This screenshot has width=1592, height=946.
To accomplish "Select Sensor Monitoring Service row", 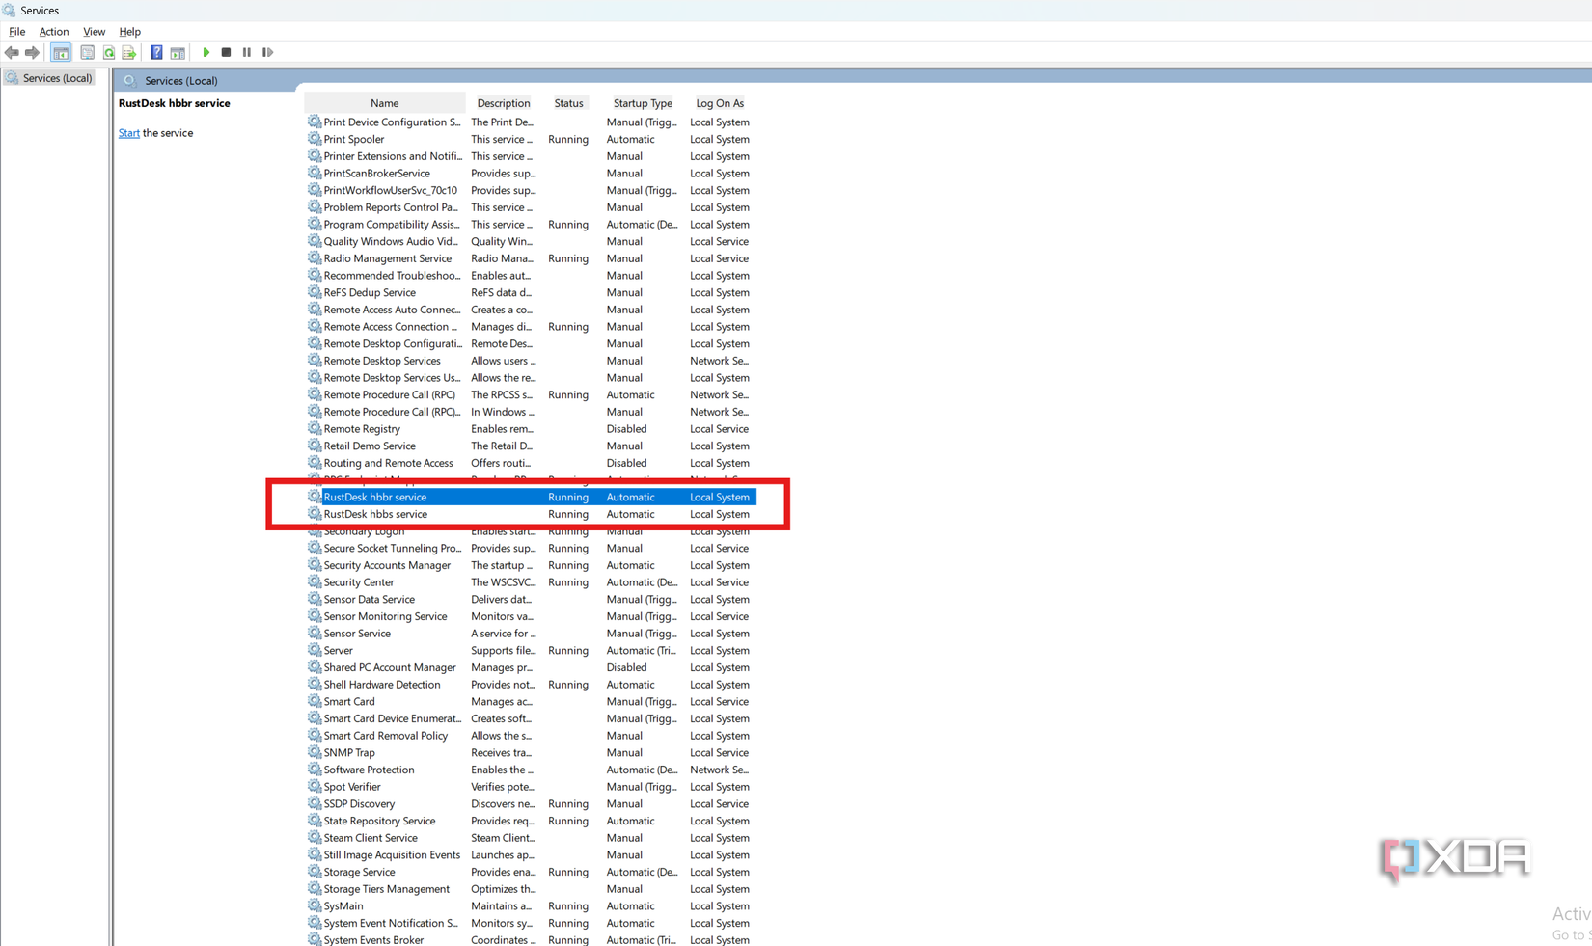I will 531,617.
